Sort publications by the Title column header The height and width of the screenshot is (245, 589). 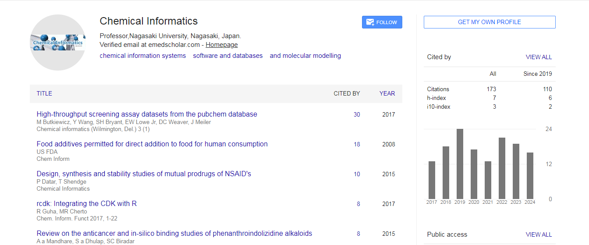pyautogui.click(x=44, y=93)
